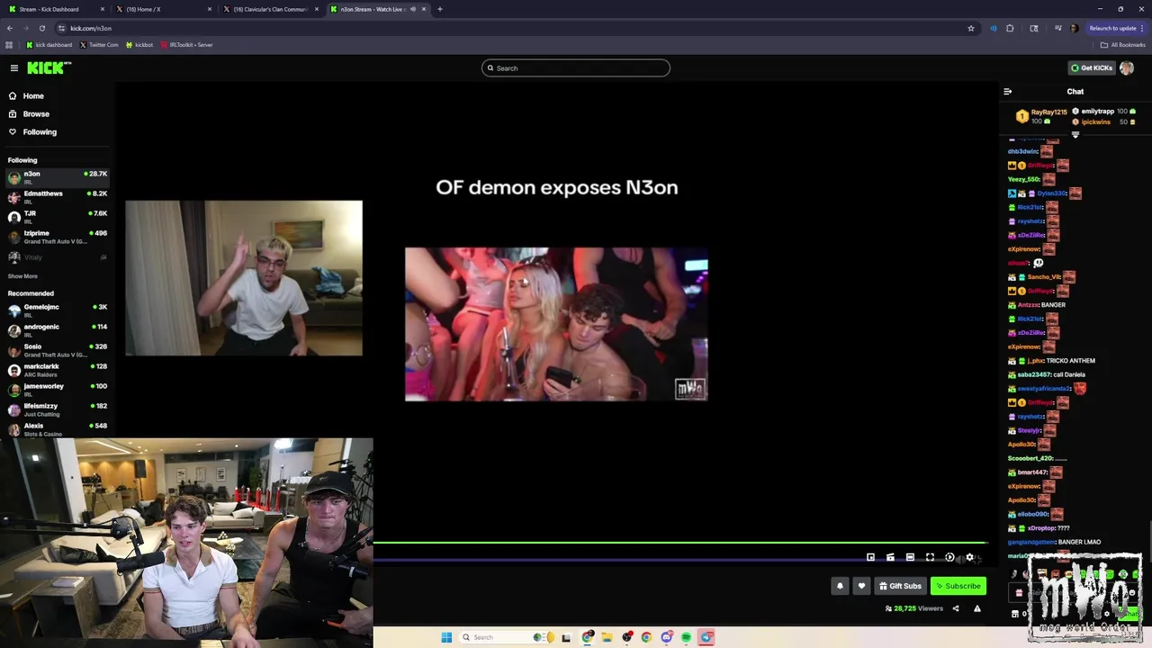This screenshot has height=648, width=1152.
Task: Click the clip icon in video controls
Action: coord(890,557)
